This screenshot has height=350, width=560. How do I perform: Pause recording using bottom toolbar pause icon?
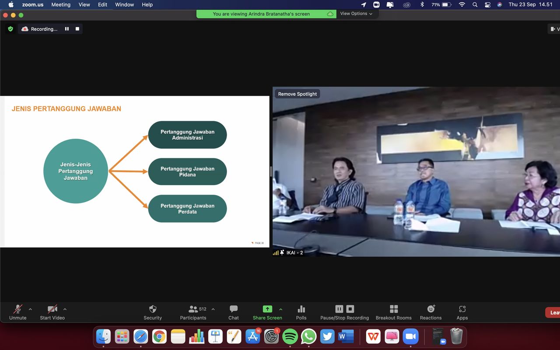(x=339, y=309)
